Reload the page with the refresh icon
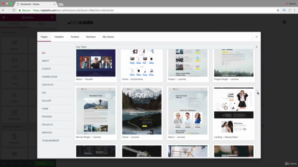The width and height of the screenshot is (298, 167). click(14, 10)
